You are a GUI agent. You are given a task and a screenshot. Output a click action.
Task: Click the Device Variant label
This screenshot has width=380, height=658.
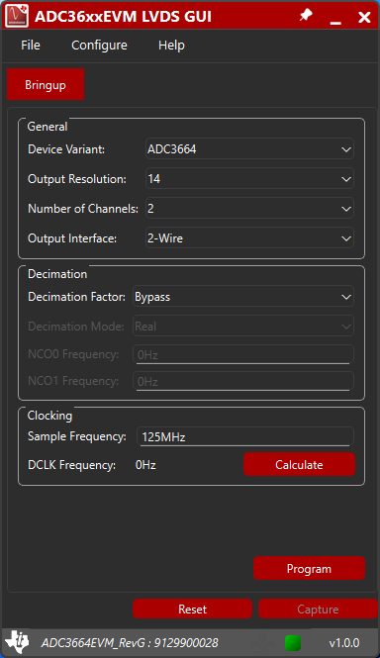click(x=66, y=149)
